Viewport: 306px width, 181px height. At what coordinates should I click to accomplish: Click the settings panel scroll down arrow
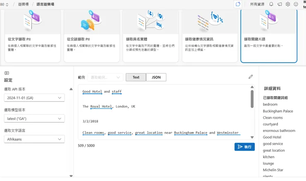click(x=71, y=176)
